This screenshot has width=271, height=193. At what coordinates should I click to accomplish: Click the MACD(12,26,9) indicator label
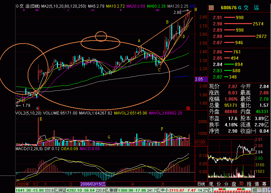[29, 149]
